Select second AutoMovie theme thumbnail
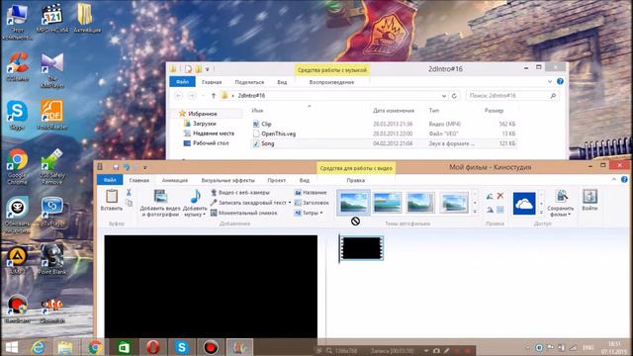This screenshot has height=356, width=633. click(387, 202)
